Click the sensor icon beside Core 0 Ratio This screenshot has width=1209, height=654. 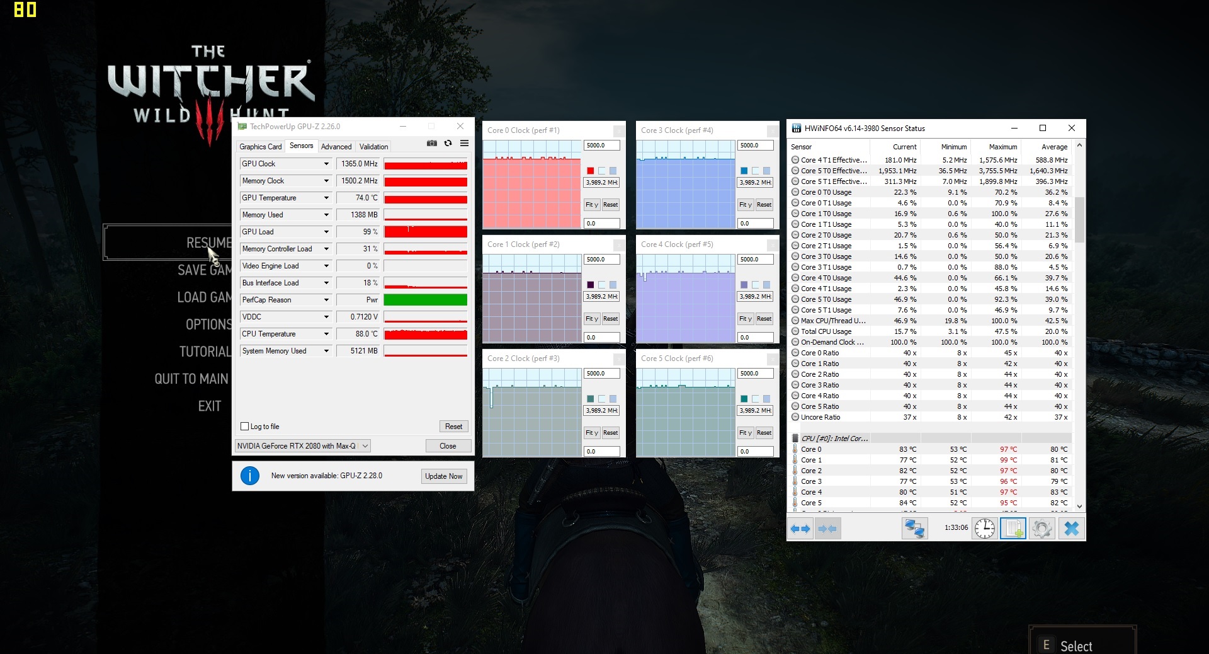795,353
